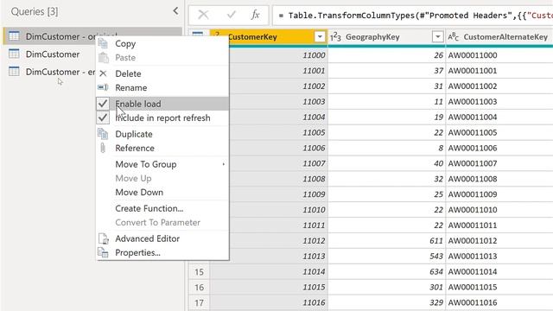553x311 pixels.
Task: Click the Reference paperclip icon
Action: pos(103,148)
